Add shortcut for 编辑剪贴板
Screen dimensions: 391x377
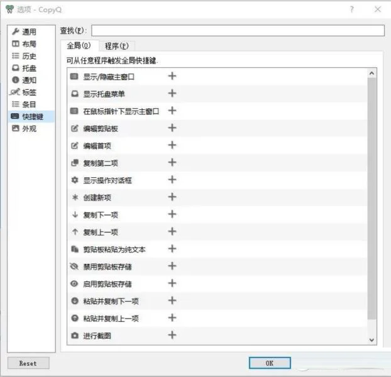(x=172, y=128)
